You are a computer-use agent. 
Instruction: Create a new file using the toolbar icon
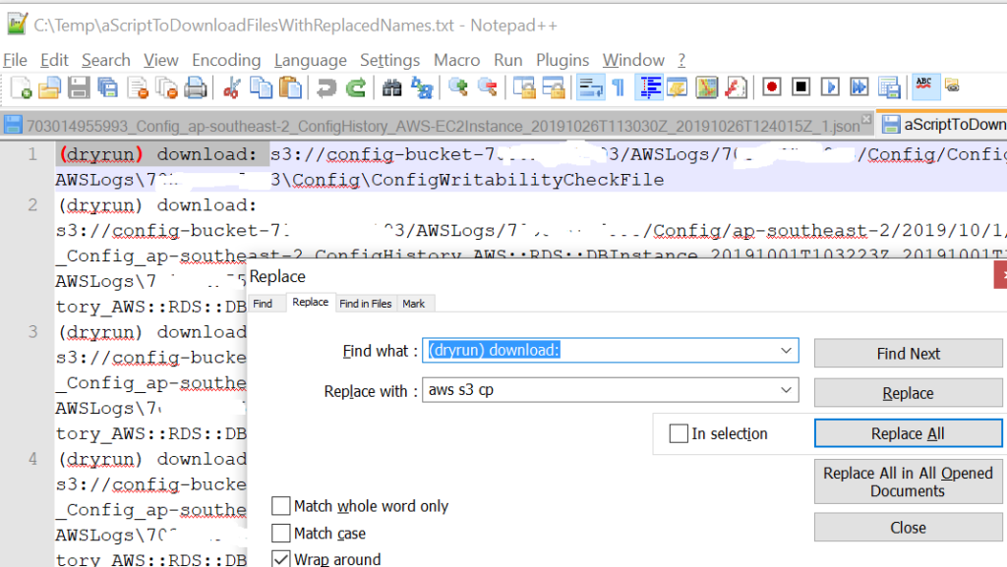pyautogui.click(x=20, y=87)
